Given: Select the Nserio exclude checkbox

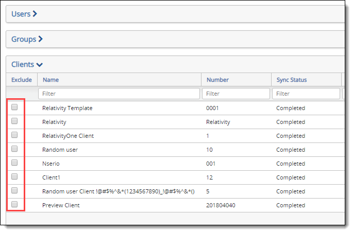Looking at the screenshot, I should pyautogui.click(x=14, y=163).
